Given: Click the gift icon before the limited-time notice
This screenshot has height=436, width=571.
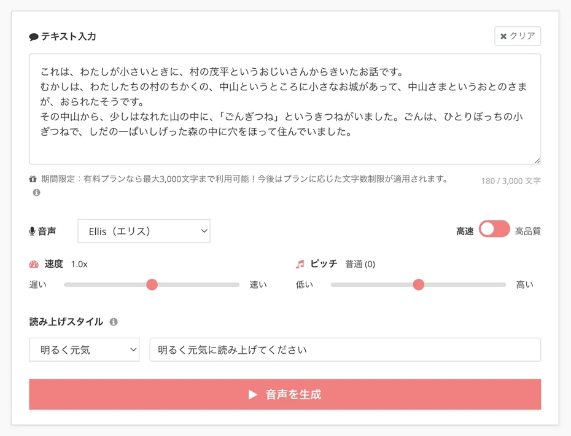Looking at the screenshot, I should pyautogui.click(x=33, y=180).
